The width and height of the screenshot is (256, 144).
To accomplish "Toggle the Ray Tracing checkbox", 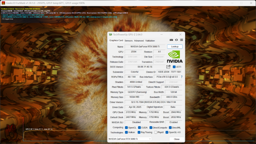I will pyautogui.click(x=139, y=133).
